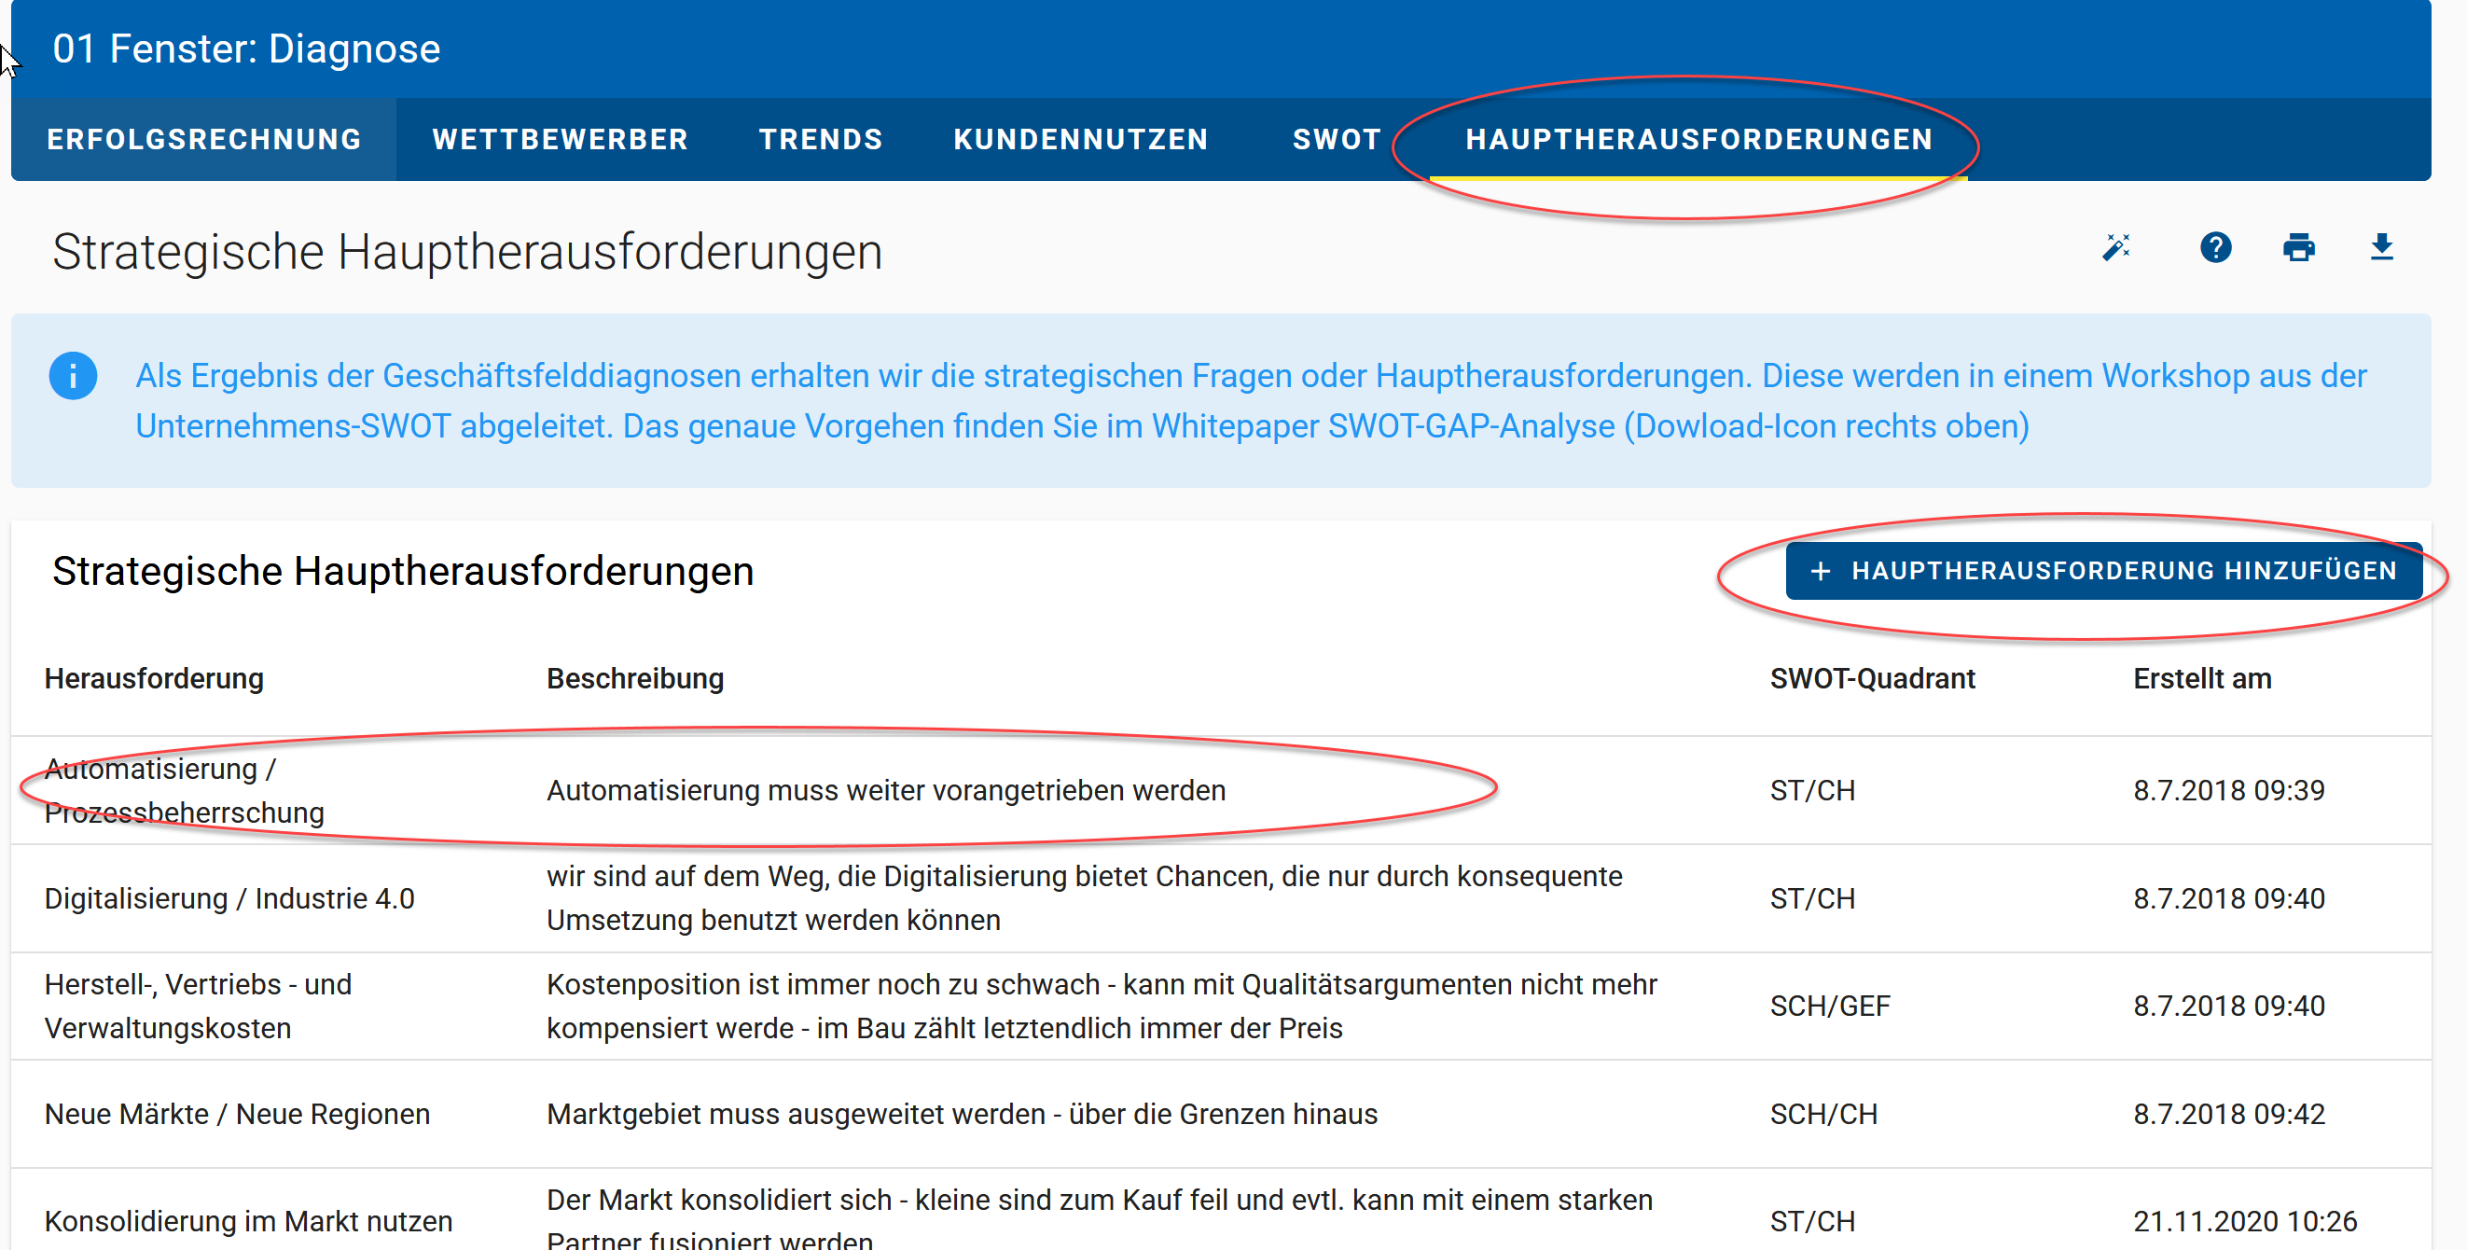Open the Wettbewerber tab
This screenshot has height=1250, width=2467.
tap(561, 140)
